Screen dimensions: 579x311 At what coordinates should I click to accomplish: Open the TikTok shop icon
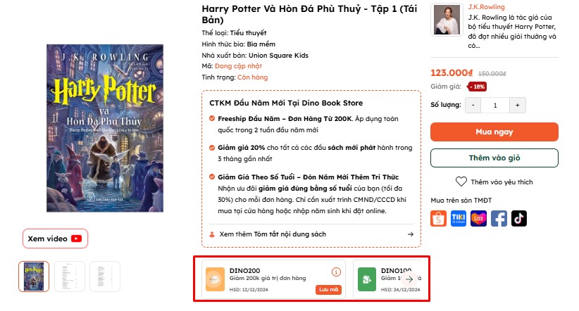click(519, 219)
